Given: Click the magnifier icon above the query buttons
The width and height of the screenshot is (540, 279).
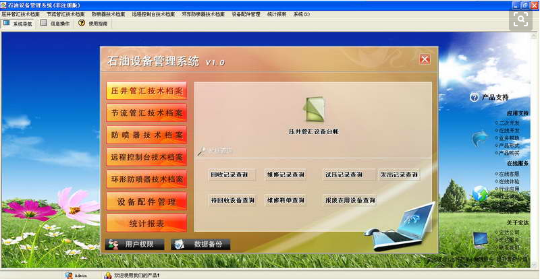Looking at the screenshot, I should click(x=201, y=151).
